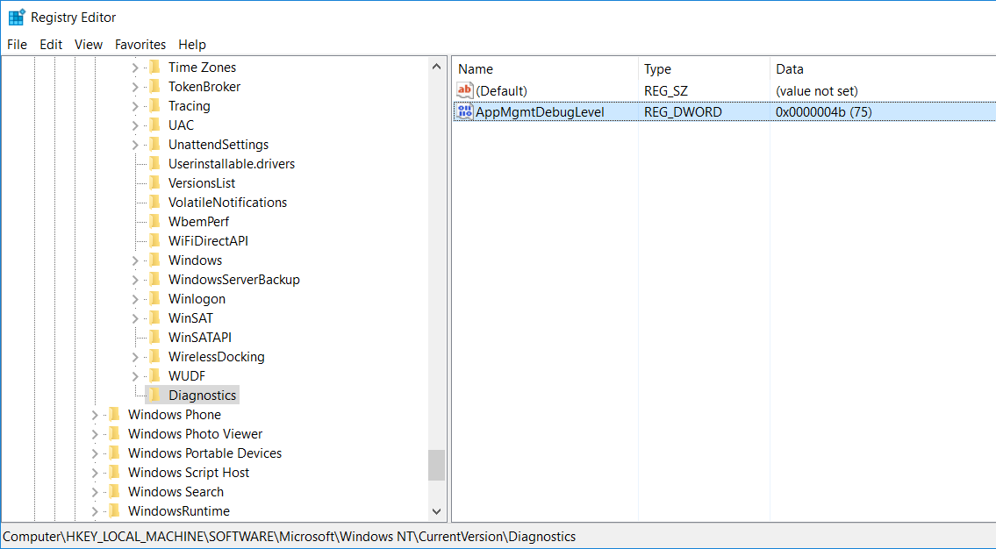Click the WbemPerf folder icon

(x=154, y=222)
